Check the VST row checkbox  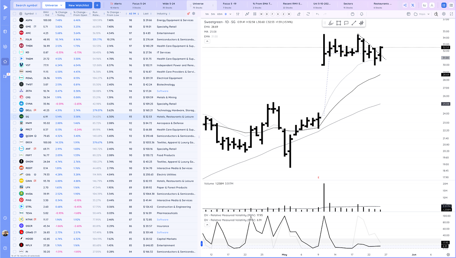pyautogui.click(x=14, y=65)
